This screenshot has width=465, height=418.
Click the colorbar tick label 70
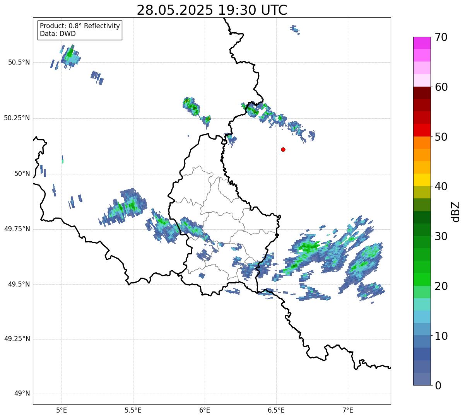click(441, 37)
